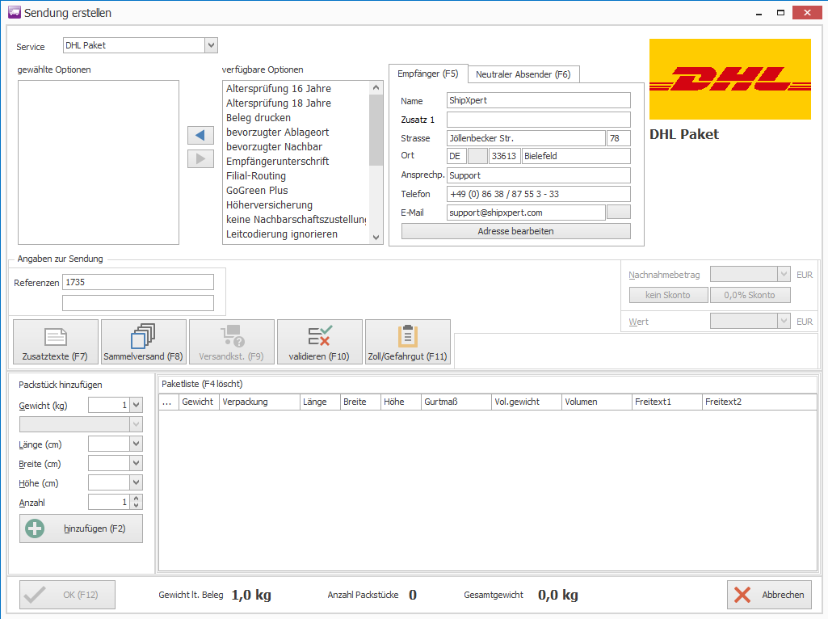This screenshot has height=619, width=828.
Task: Click the Verpackung column header
Action: 260,402
